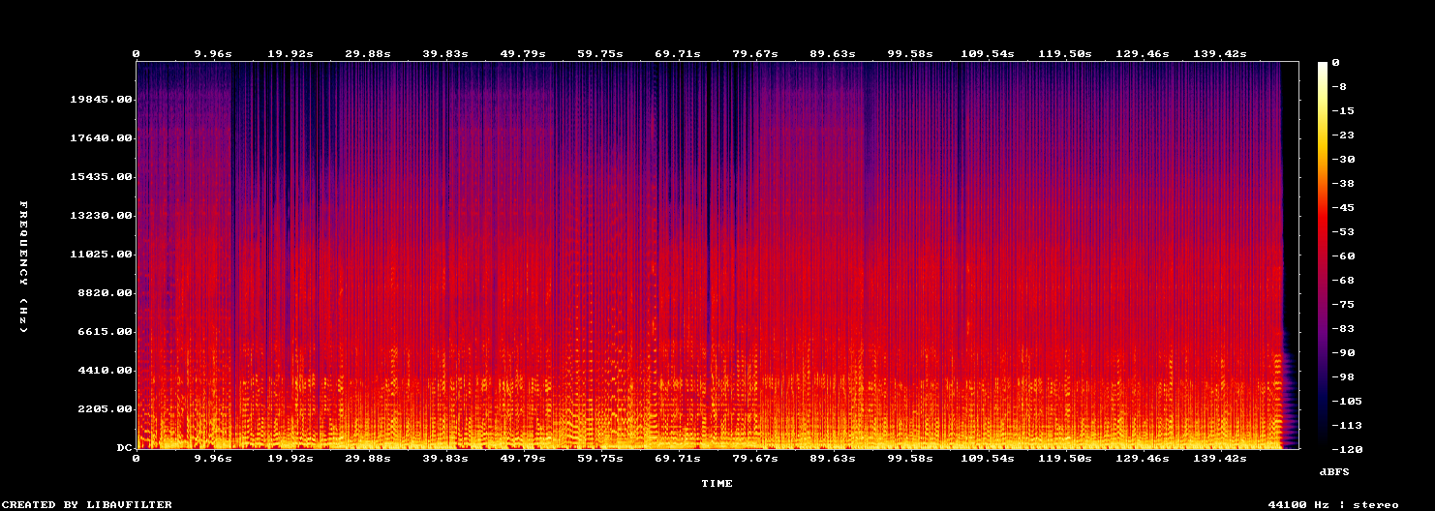Click the CREATED BY LIBAVFILTER text
The image size is (1435, 511).
(x=88, y=504)
